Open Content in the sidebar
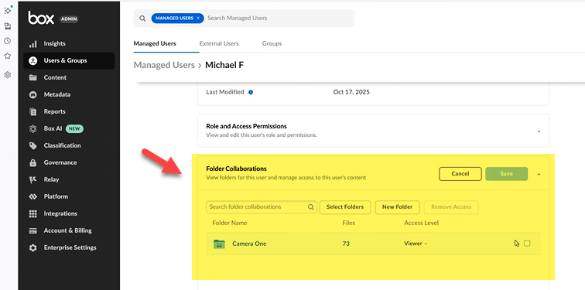The image size is (585, 290). coord(69,77)
